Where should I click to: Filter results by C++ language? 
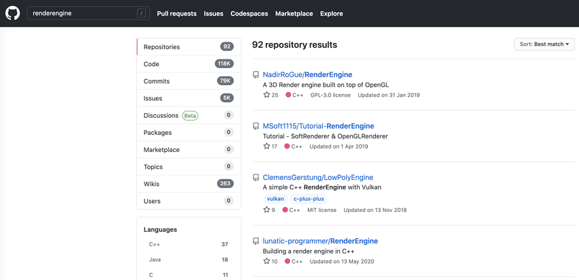(x=189, y=244)
